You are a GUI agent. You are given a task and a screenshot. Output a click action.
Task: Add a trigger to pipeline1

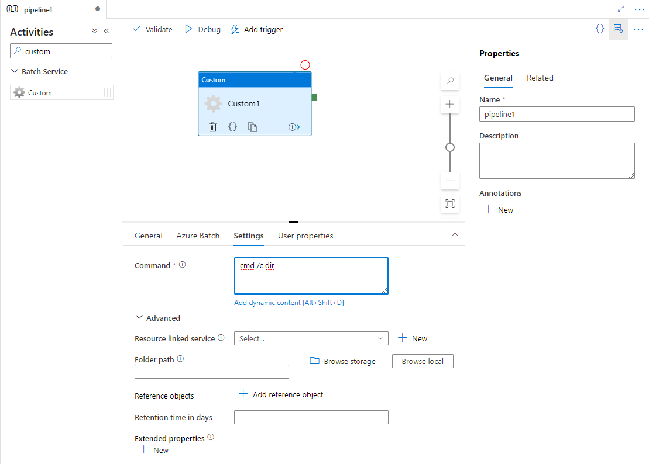pyautogui.click(x=256, y=29)
